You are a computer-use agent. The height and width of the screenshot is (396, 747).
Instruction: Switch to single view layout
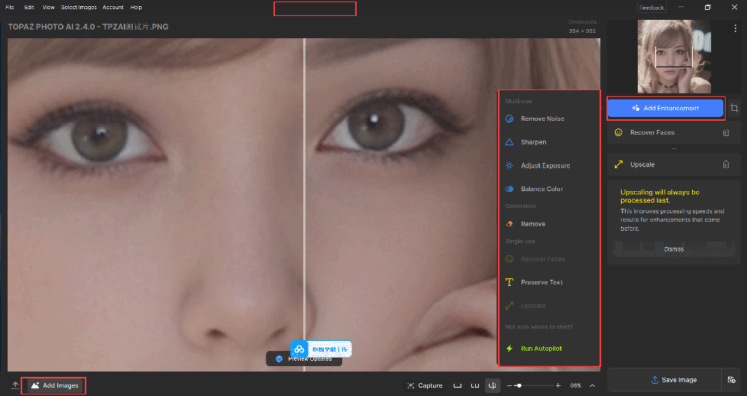458,385
